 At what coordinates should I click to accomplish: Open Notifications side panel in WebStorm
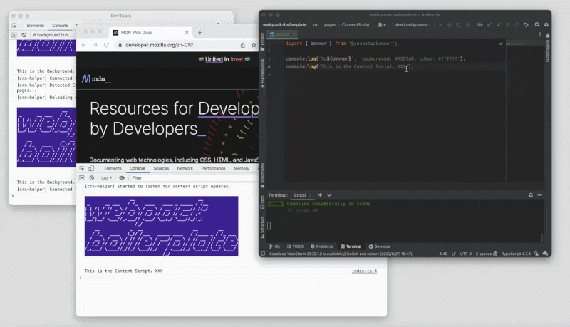pos(548,49)
